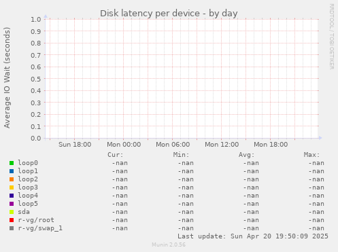Click the green loop0 legend color square
The image size is (338, 252).
(12, 163)
